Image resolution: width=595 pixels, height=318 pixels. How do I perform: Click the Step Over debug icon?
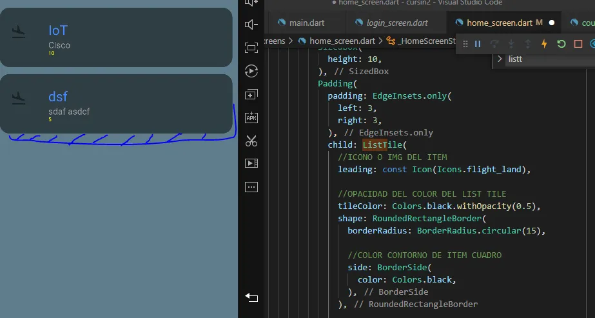point(494,44)
